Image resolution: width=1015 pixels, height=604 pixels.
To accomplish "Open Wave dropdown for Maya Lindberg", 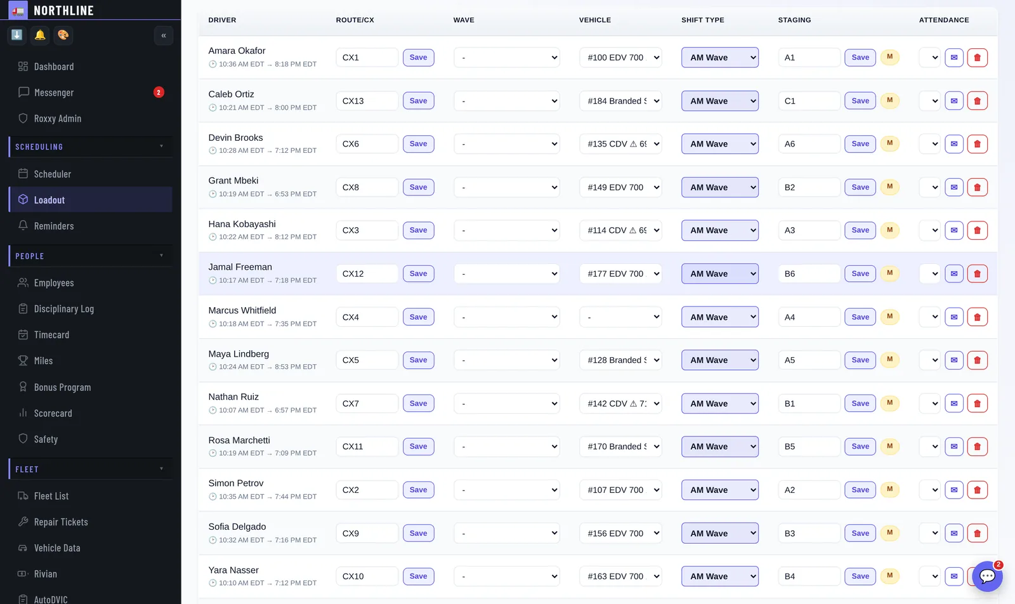I will click(507, 360).
